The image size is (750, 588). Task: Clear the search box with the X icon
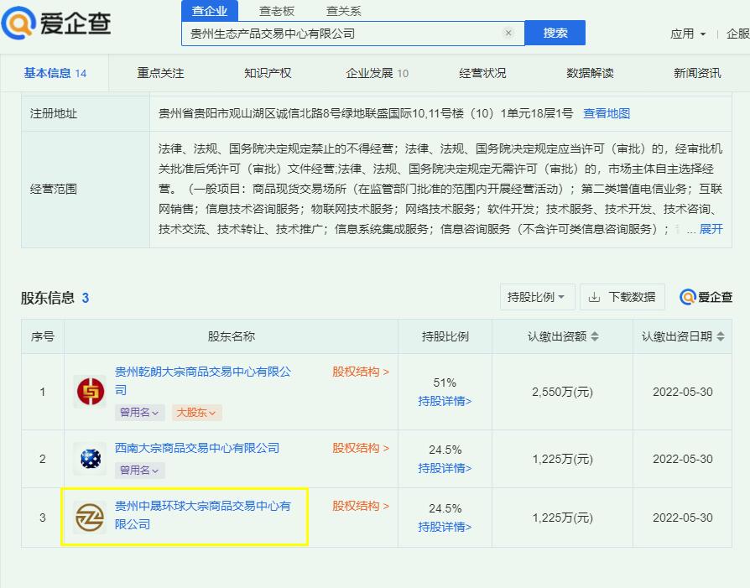click(x=508, y=33)
